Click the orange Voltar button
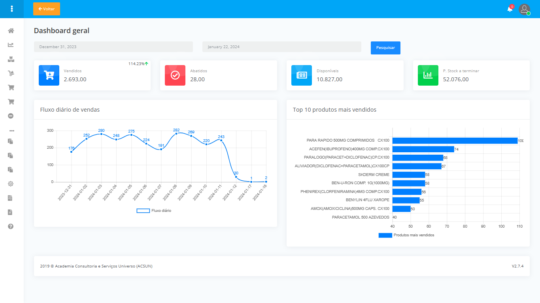Image resolution: width=540 pixels, height=303 pixels. click(x=46, y=9)
